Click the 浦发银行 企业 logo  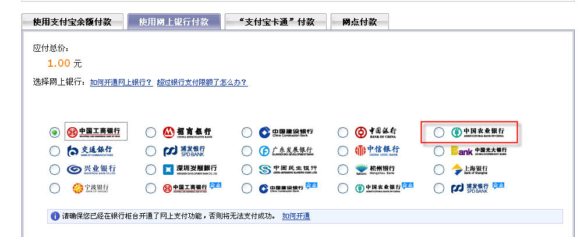pos(477,188)
